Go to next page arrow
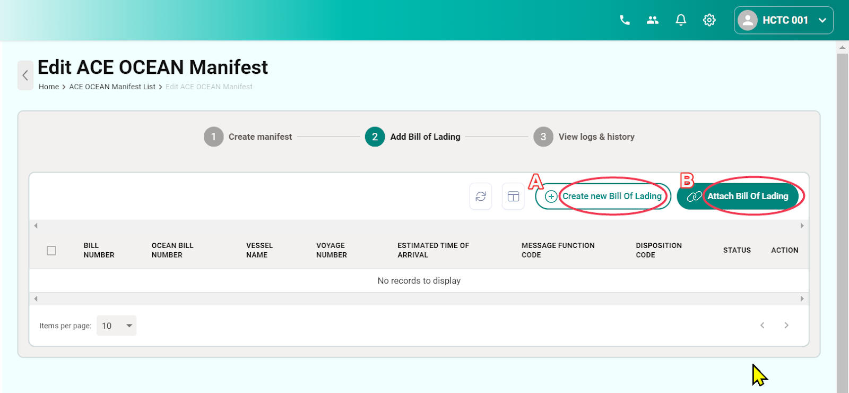Viewport: 849px width, 393px height. 786,326
